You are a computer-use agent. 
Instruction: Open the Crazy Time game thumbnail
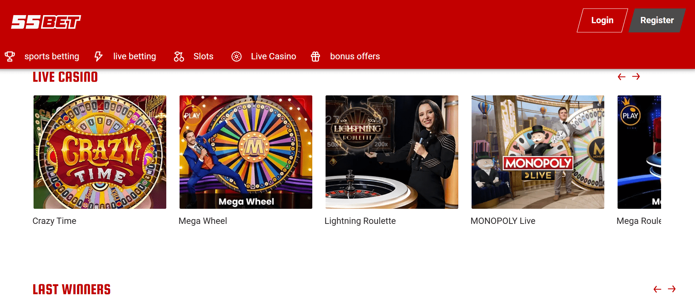click(x=100, y=152)
